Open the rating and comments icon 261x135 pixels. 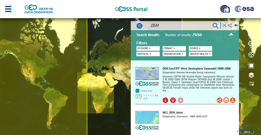pos(138,97)
